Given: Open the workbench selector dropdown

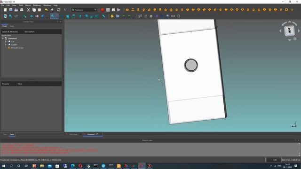Looking at the screenshot, I should [84, 10].
